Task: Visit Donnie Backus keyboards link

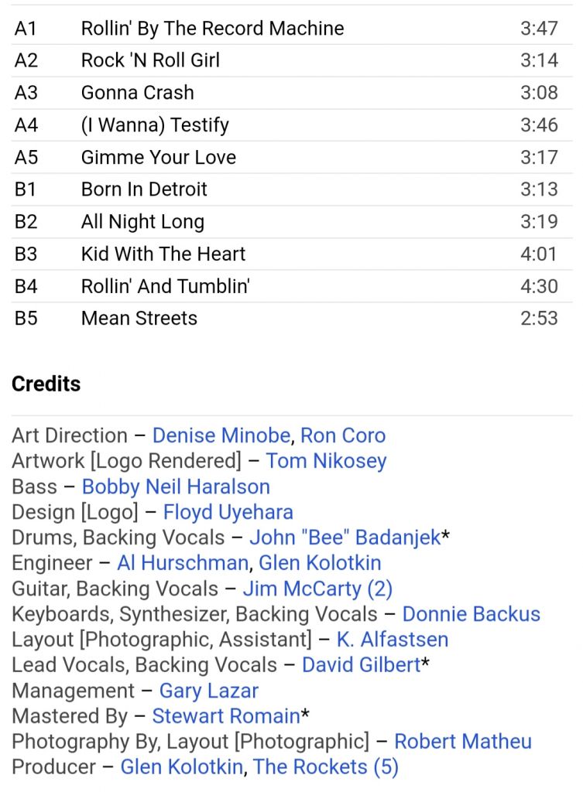Action: (x=472, y=614)
